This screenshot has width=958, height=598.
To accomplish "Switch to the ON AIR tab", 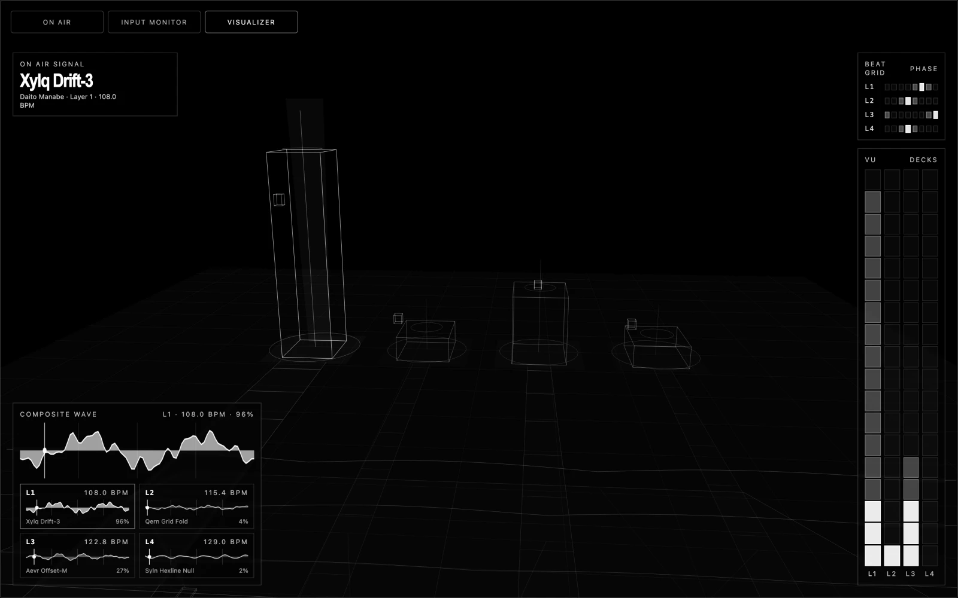I will tap(57, 22).
